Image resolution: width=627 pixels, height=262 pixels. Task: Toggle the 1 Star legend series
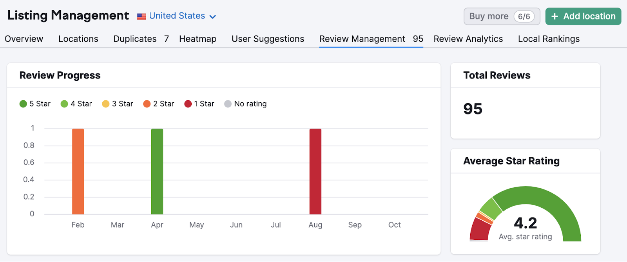(x=199, y=104)
